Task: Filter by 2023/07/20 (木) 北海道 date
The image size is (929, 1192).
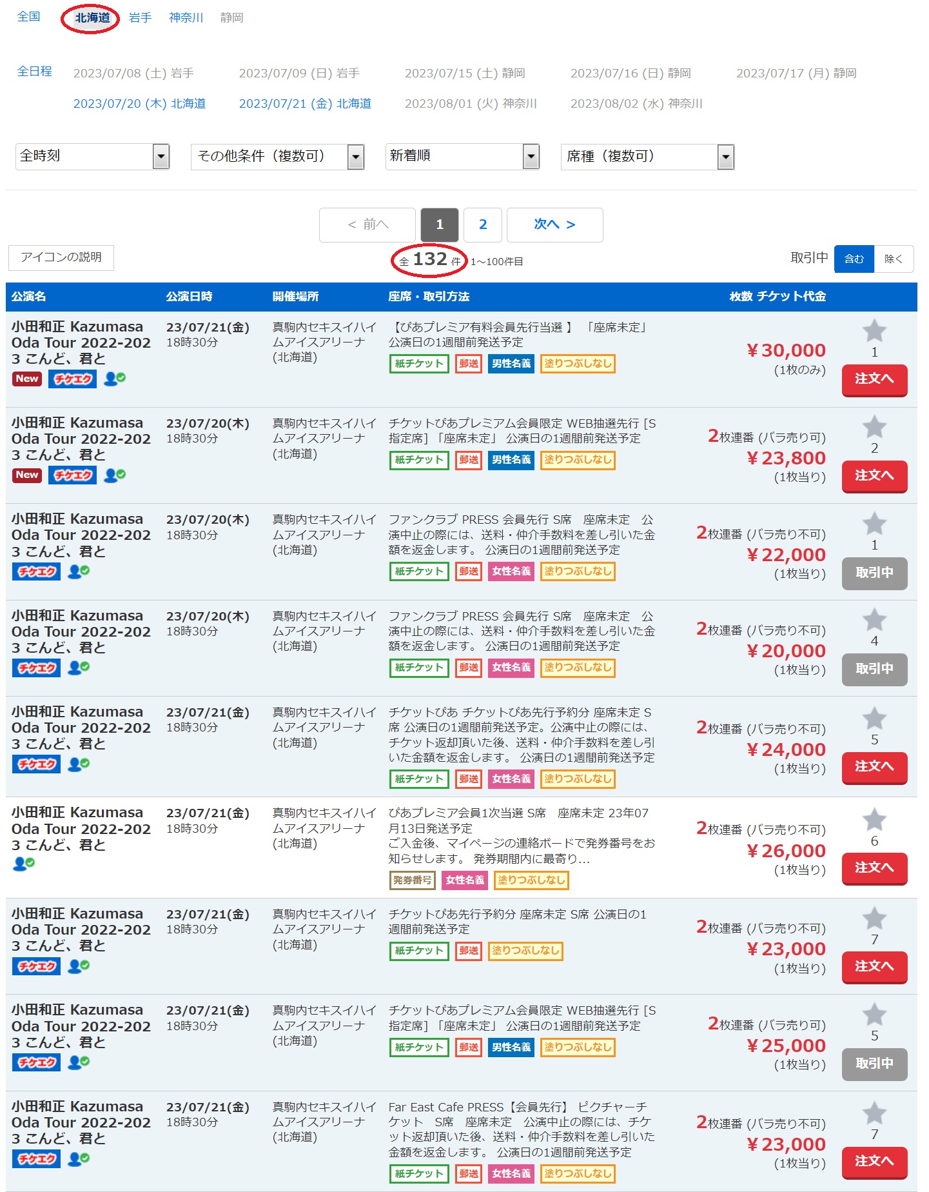Action: pos(139,104)
